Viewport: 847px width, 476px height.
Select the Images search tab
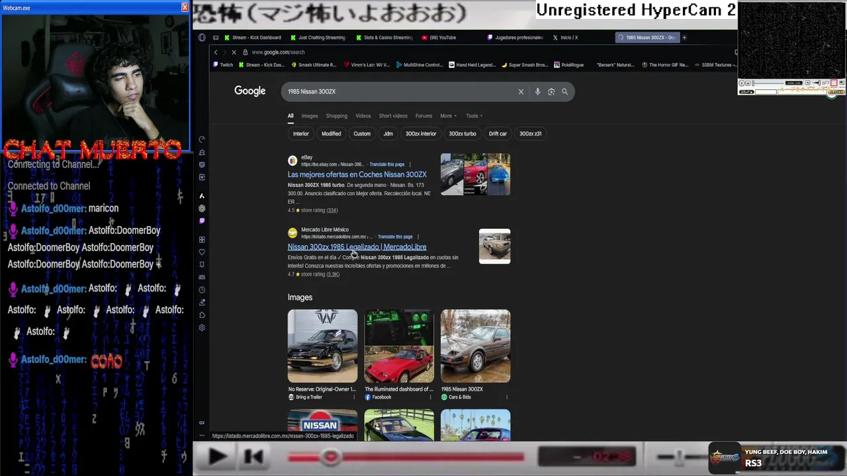[310, 116]
